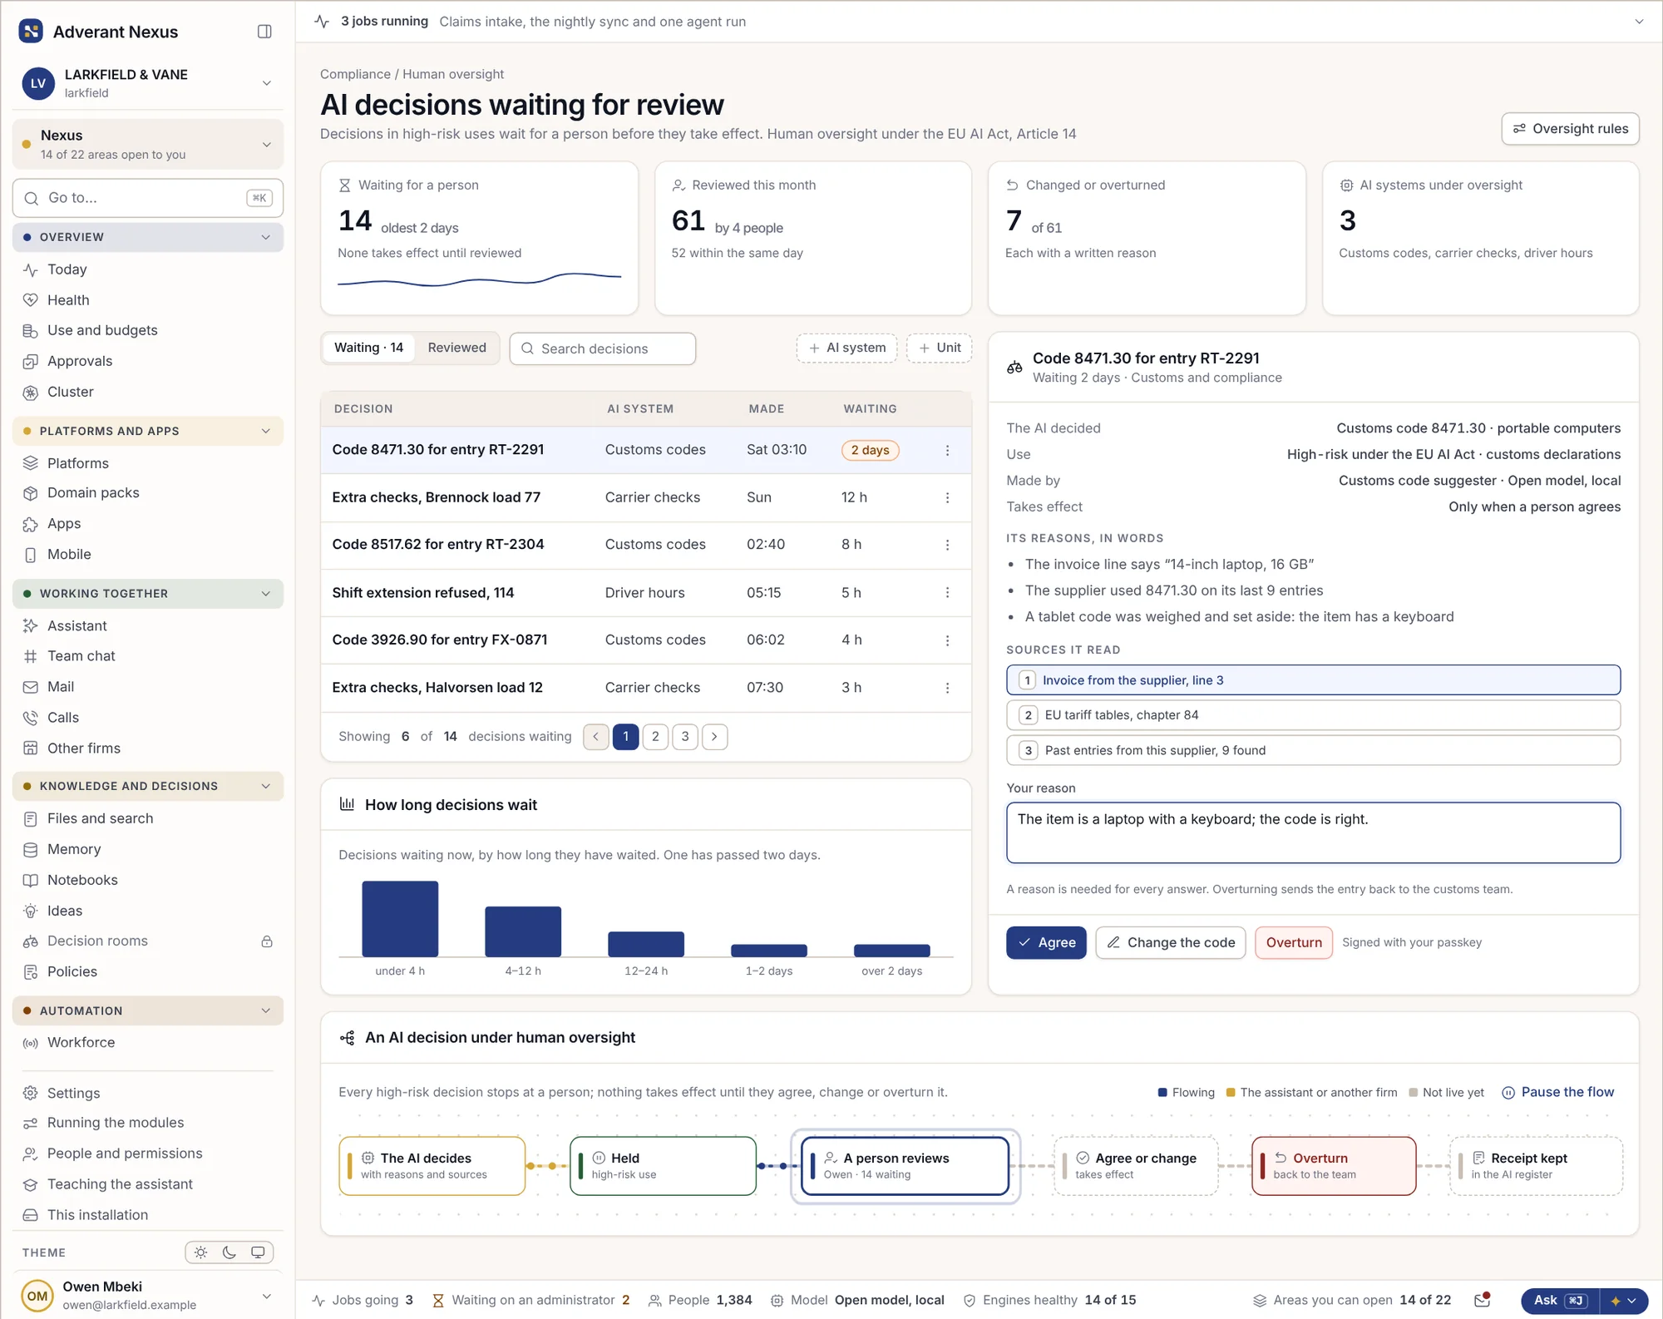Click the 'under 4 h' bar in the chart
The width and height of the screenshot is (1663, 1319).
click(x=400, y=919)
